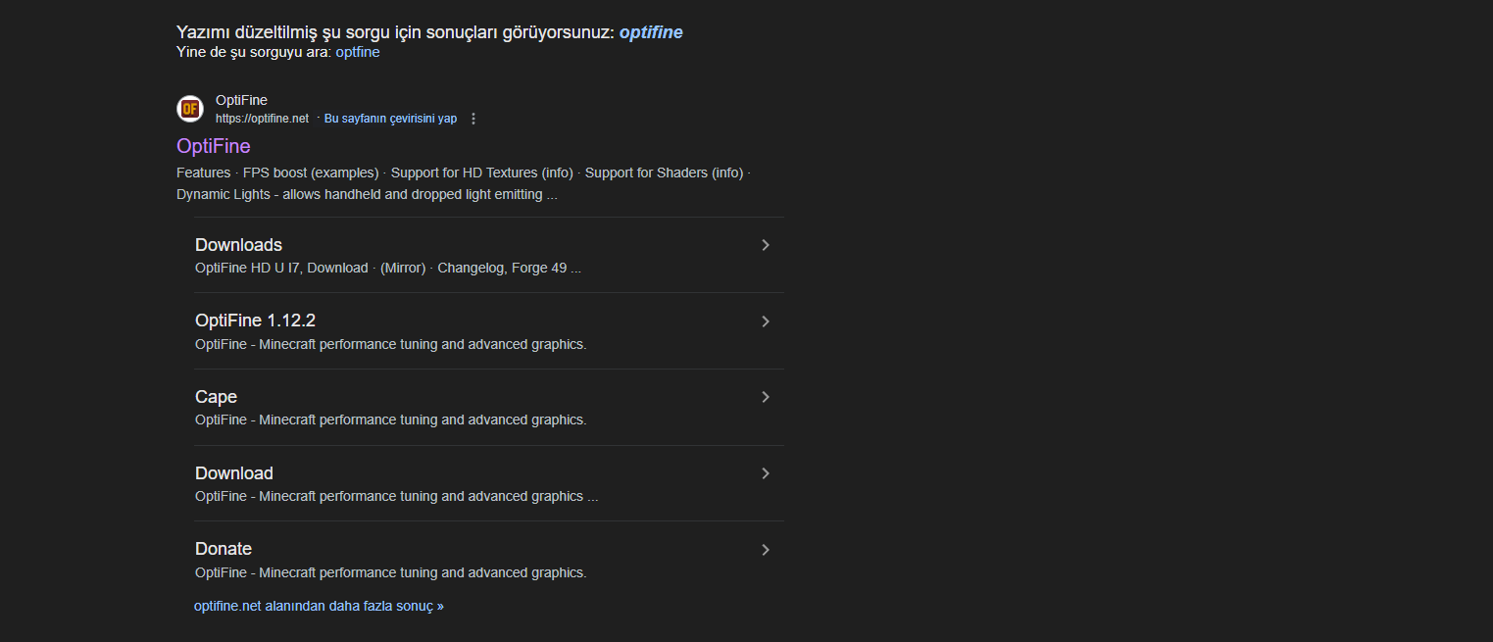This screenshot has width=1493, height=642.
Task: Open the three-dot result options menu
Action: tap(473, 119)
